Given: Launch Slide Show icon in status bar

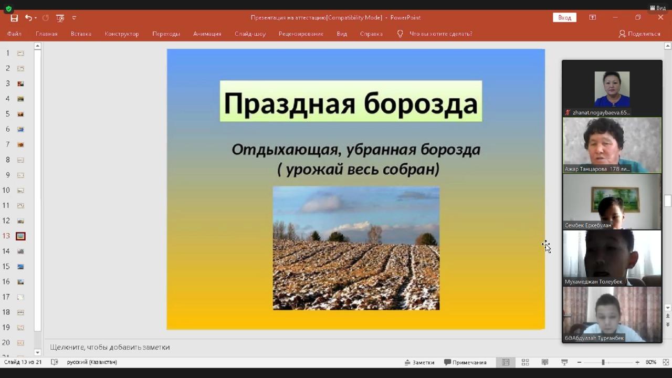Looking at the screenshot, I should click(x=564, y=362).
